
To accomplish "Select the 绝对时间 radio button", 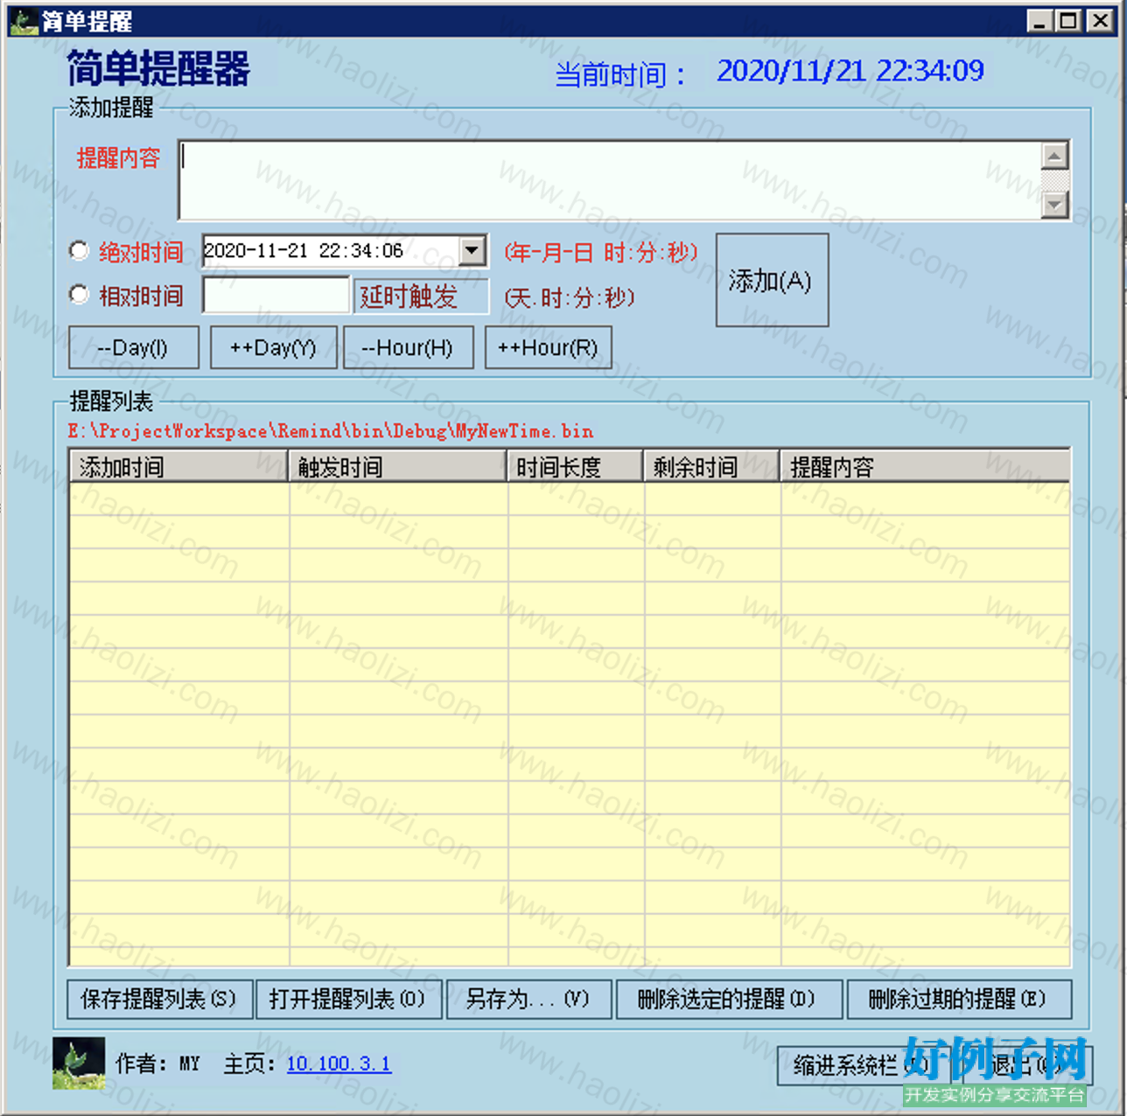I will pos(80,252).
